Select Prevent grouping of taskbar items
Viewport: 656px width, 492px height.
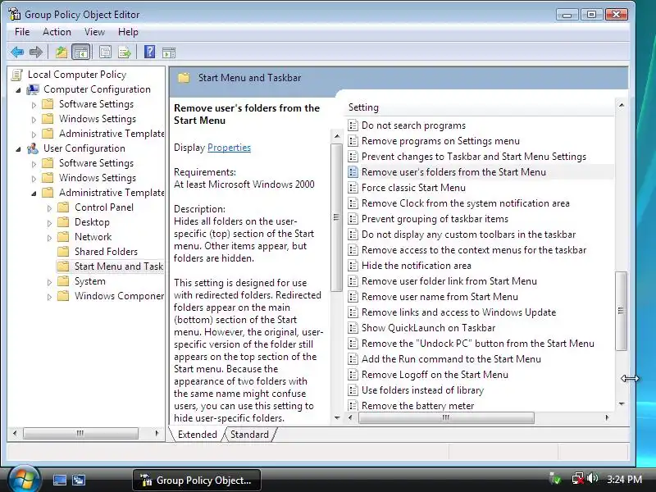[x=435, y=219]
